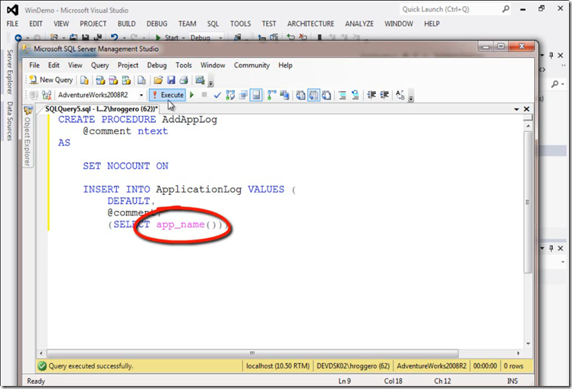Click the Connect icon on the SQL editor toolbar
Screen dimensions: 572x389
(x=34, y=96)
